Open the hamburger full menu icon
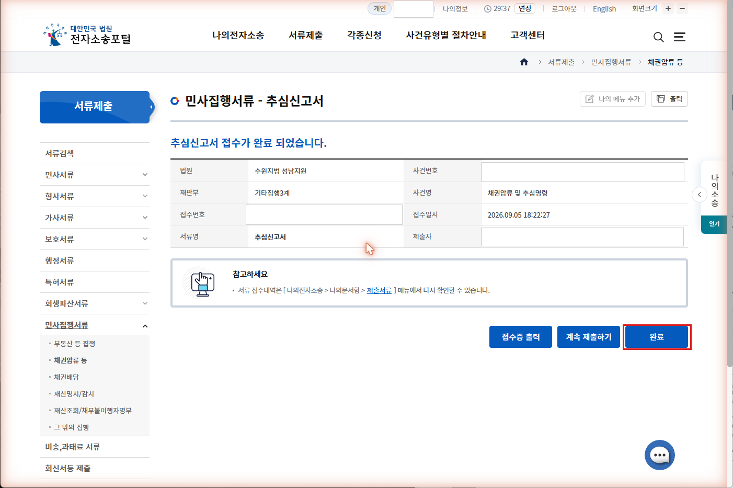The image size is (733, 488). click(680, 37)
